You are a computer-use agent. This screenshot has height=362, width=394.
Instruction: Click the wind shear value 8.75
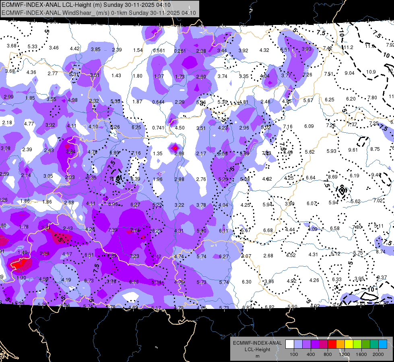(375, 149)
